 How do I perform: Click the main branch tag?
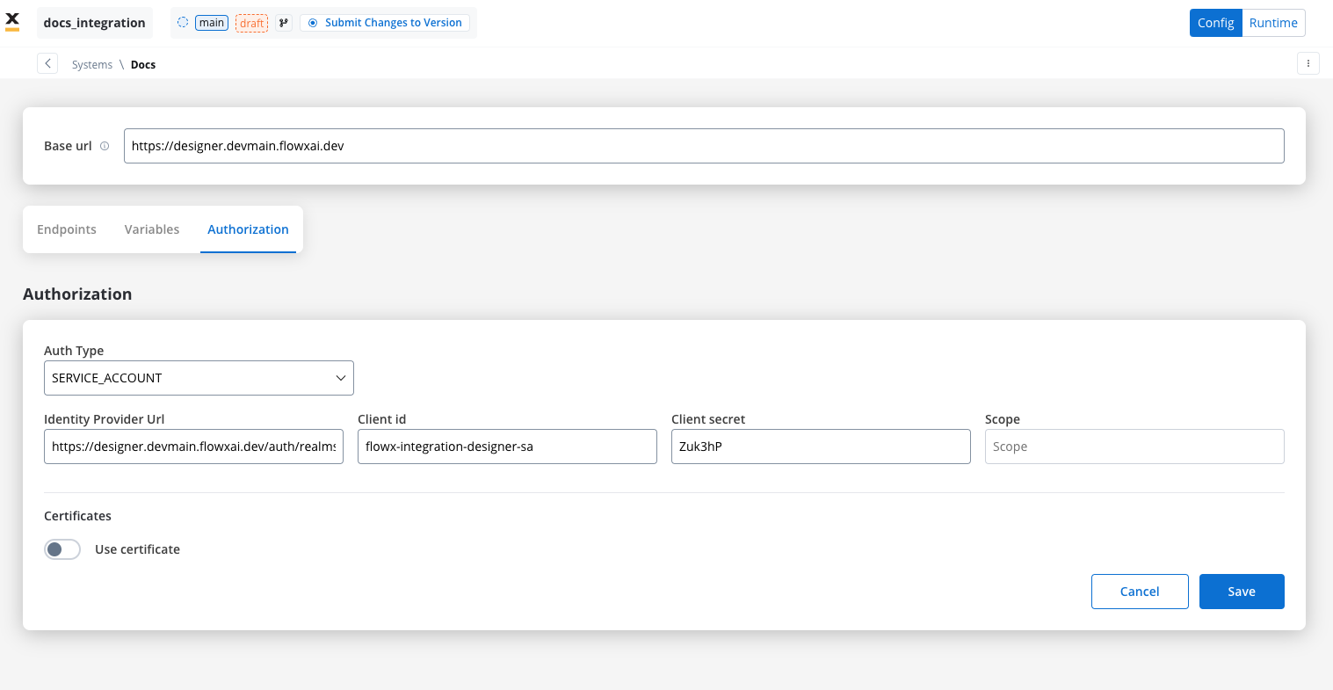tap(212, 23)
